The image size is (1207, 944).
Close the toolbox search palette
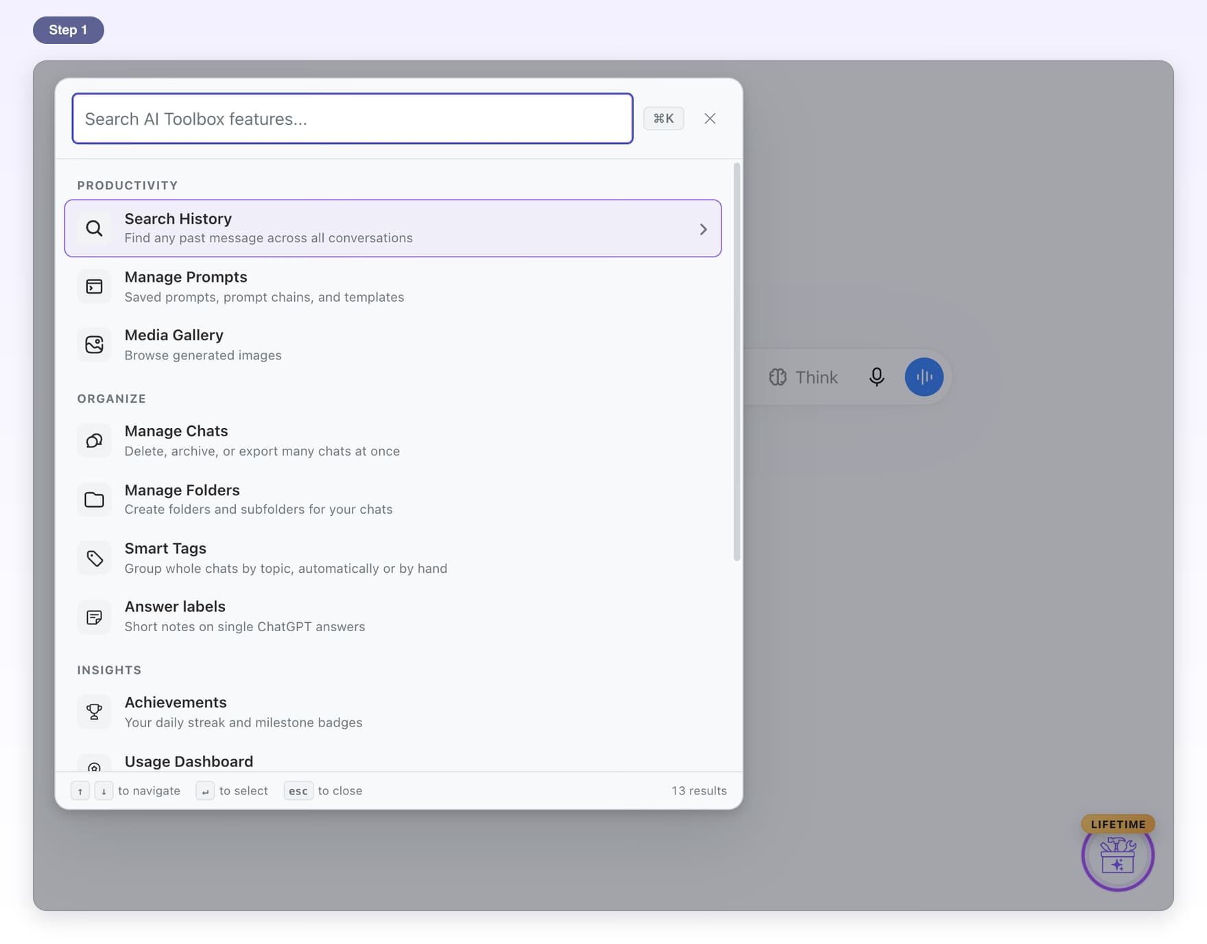coord(710,119)
